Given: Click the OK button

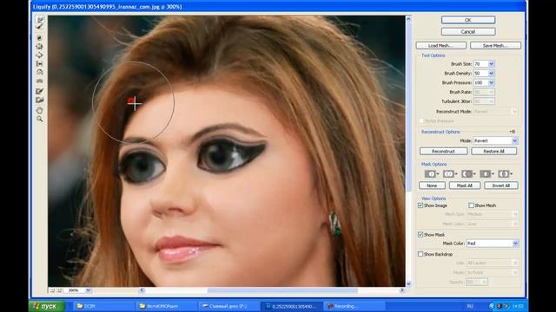Looking at the screenshot, I should (468, 20).
